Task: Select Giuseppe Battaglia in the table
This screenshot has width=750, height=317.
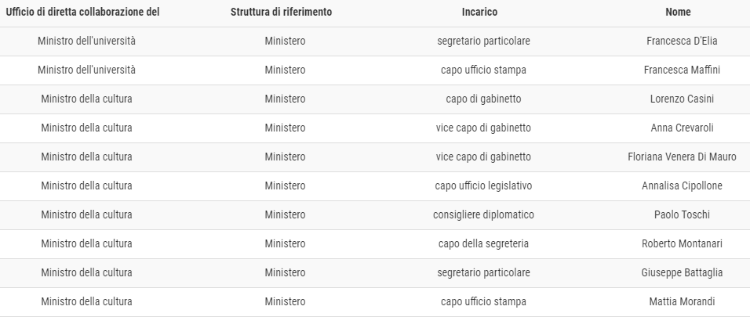Action: click(x=682, y=272)
